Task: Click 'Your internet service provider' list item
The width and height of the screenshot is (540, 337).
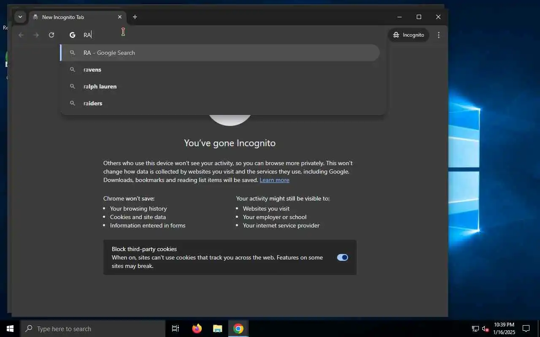Action: [281, 225]
